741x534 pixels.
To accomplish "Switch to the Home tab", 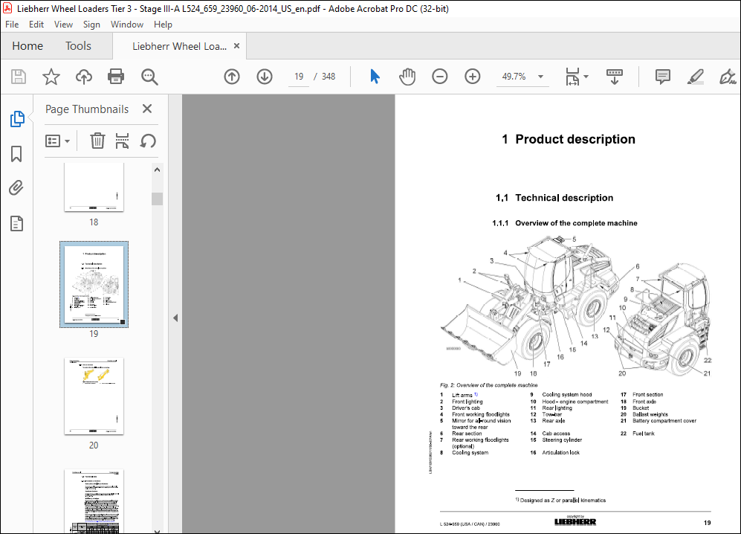I will pos(27,46).
